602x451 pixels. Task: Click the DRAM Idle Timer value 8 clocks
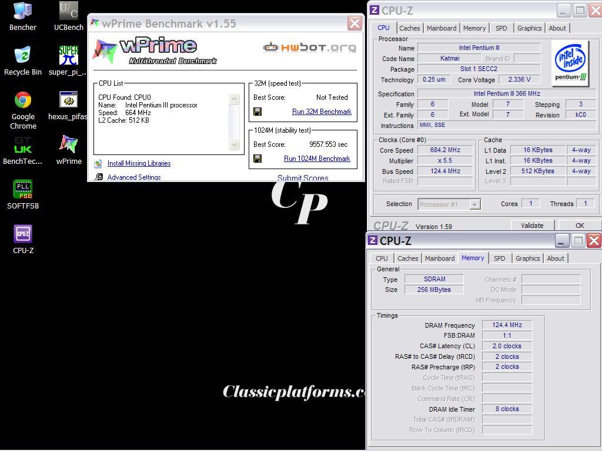click(507, 409)
